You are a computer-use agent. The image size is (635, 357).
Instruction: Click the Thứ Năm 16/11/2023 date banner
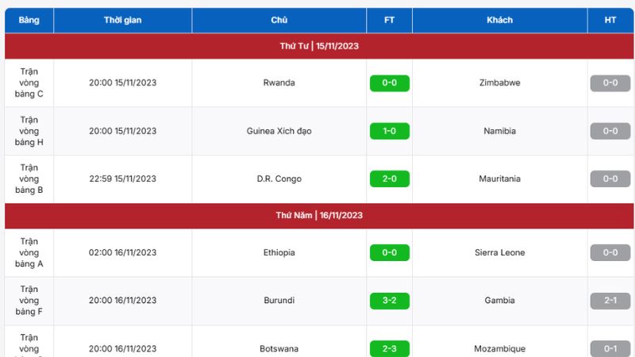319,216
